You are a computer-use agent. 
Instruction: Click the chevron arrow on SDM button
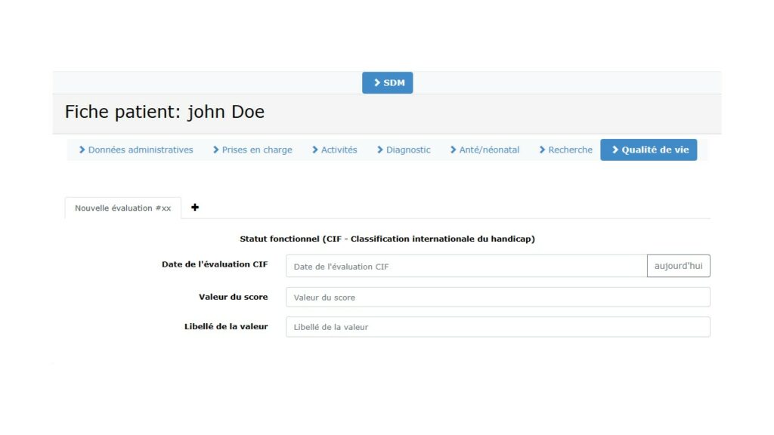pyautogui.click(x=377, y=83)
